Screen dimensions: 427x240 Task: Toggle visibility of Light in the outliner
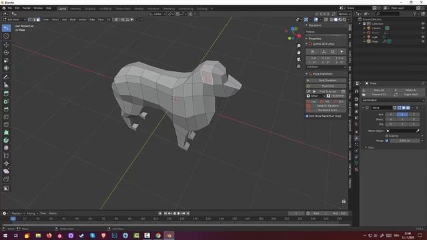coord(423,37)
